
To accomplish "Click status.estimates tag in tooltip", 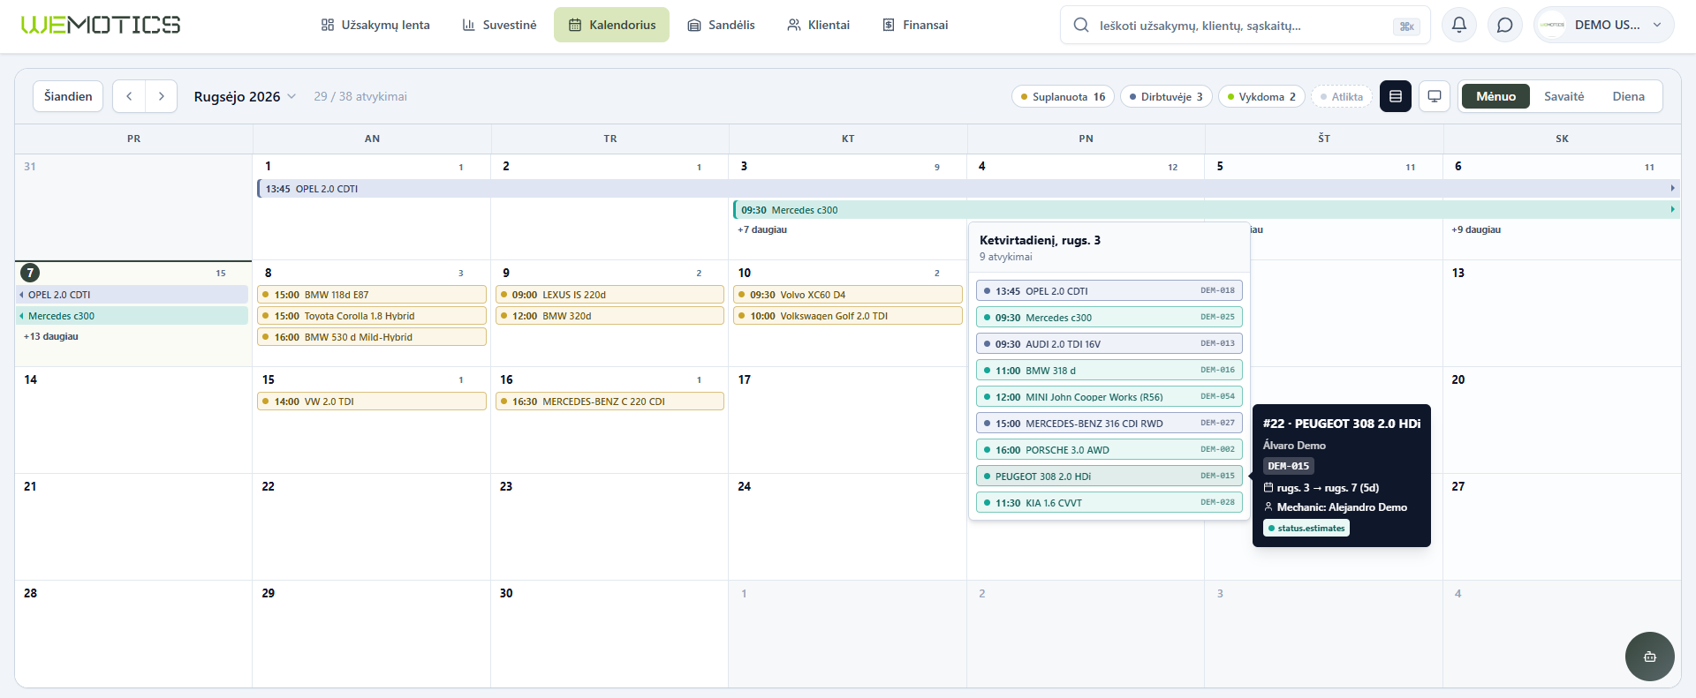I will point(1306,528).
